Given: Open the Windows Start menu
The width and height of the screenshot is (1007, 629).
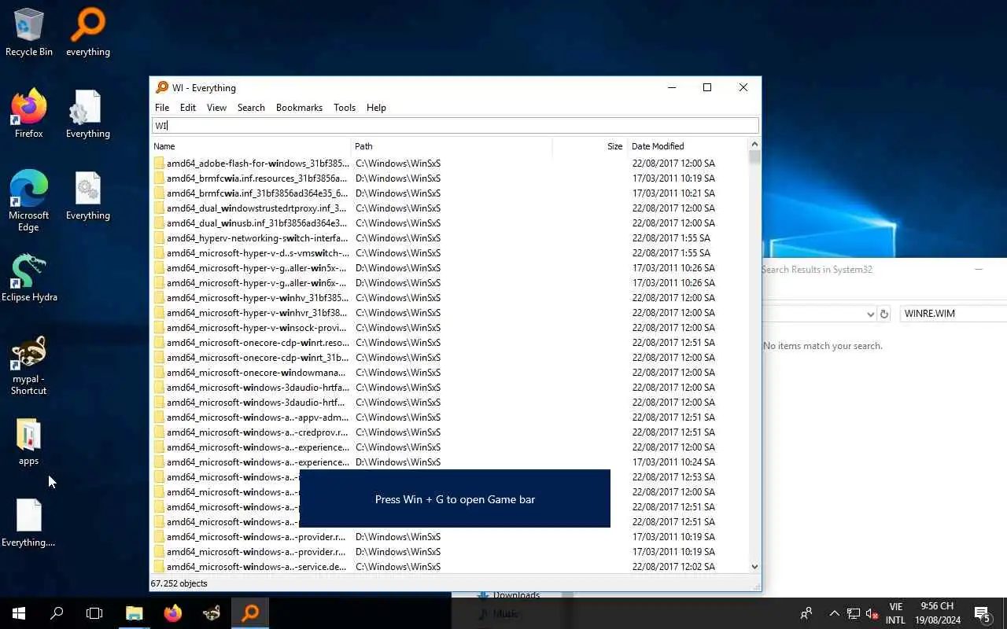Looking at the screenshot, I should point(19,613).
